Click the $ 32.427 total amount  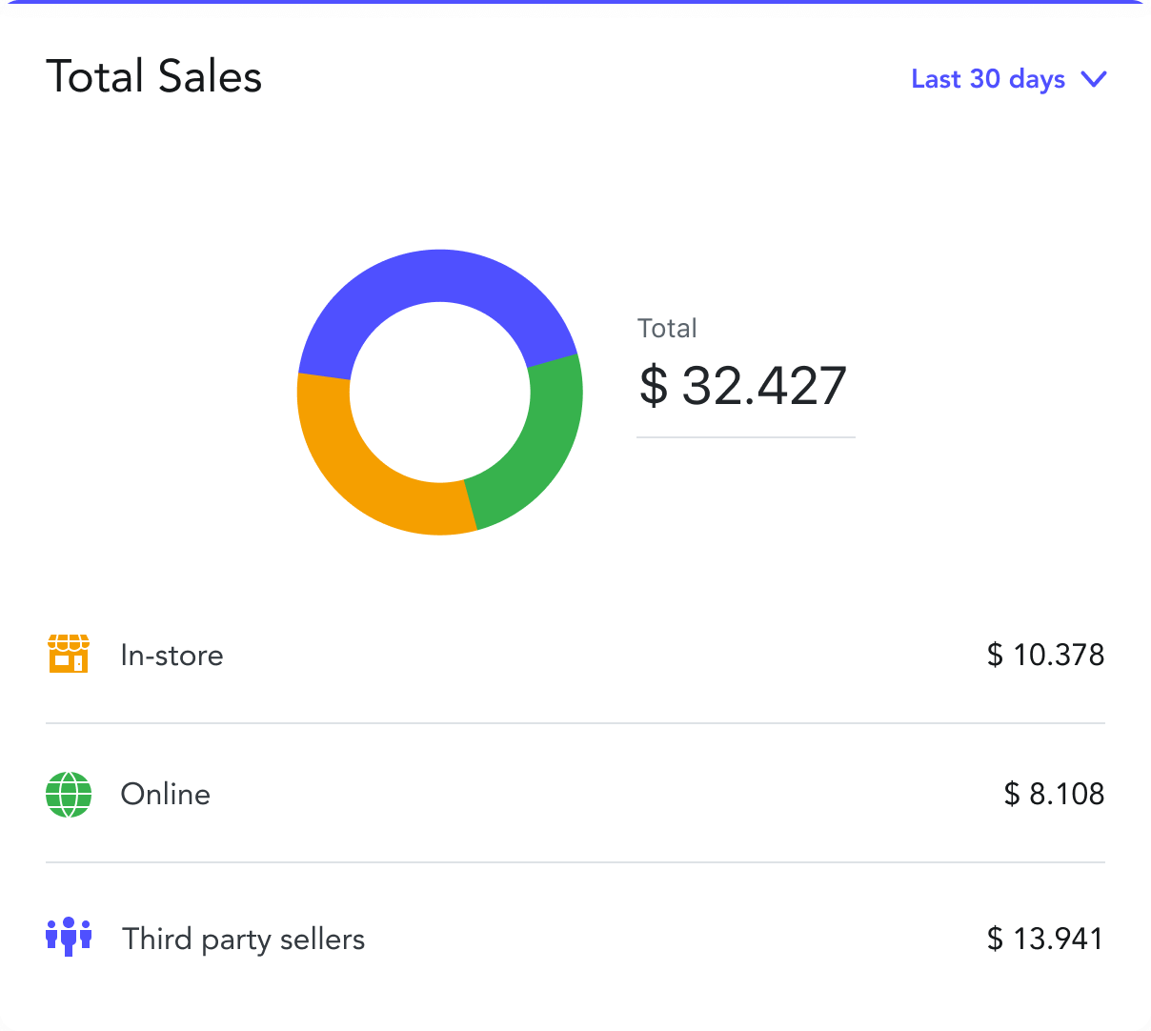[x=743, y=386]
